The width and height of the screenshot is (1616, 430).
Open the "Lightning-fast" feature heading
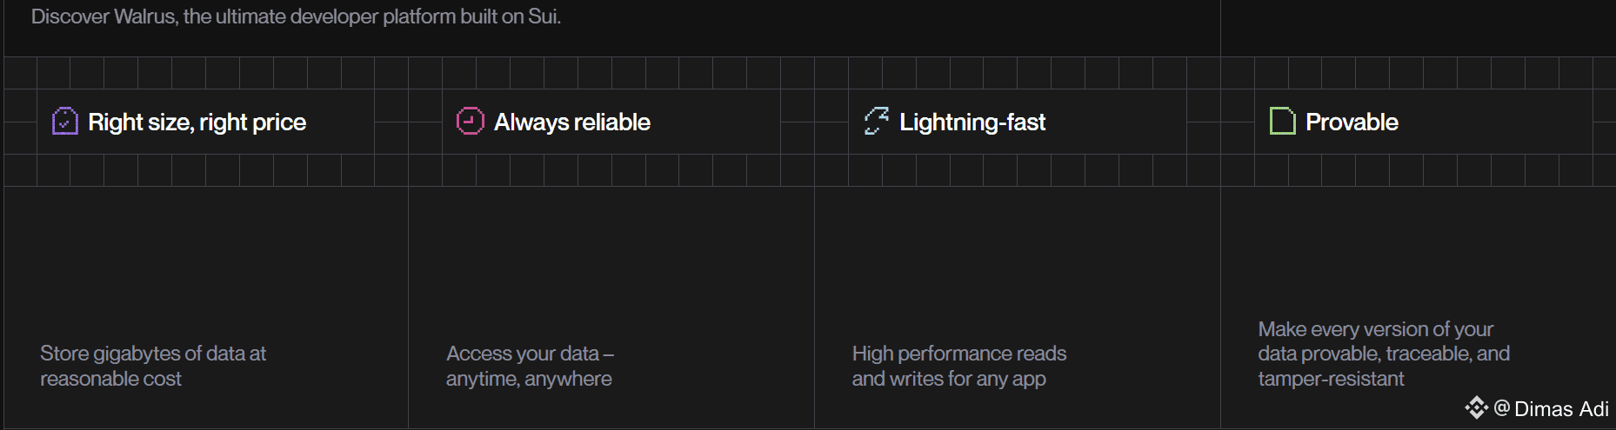(972, 122)
